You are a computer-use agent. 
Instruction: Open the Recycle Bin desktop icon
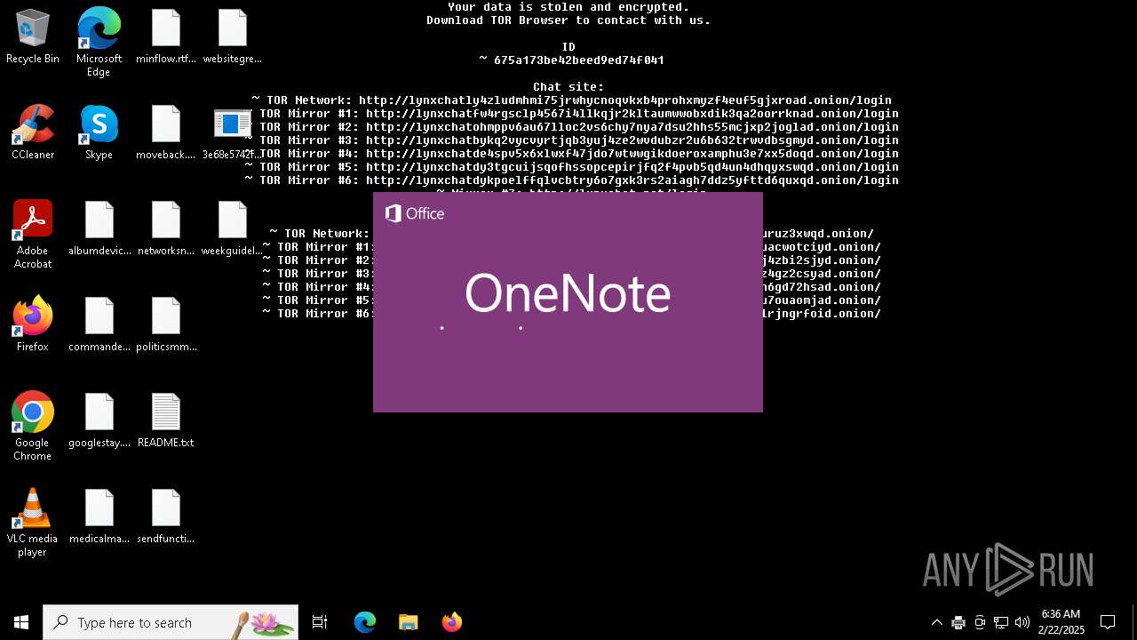(33, 36)
